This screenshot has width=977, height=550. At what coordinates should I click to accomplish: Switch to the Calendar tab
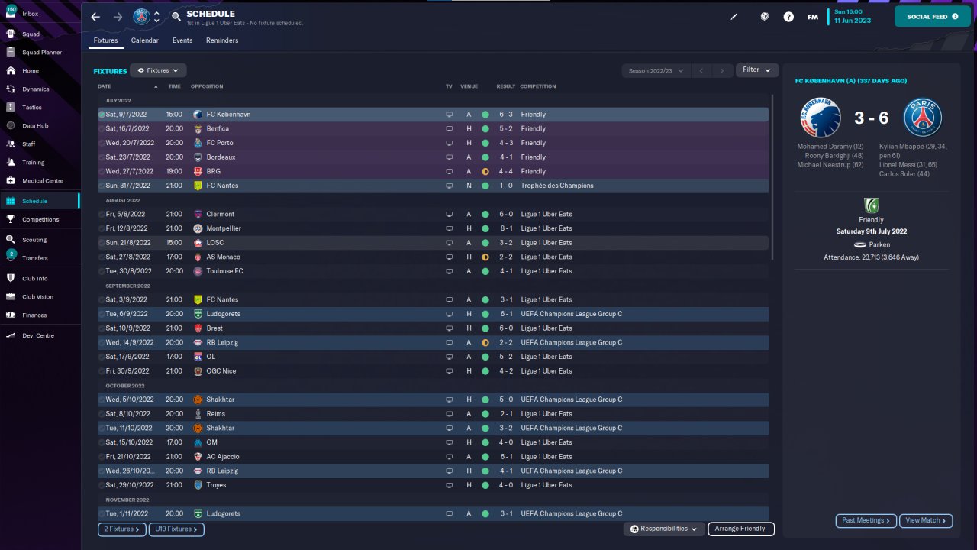pyautogui.click(x=145, y=40)
